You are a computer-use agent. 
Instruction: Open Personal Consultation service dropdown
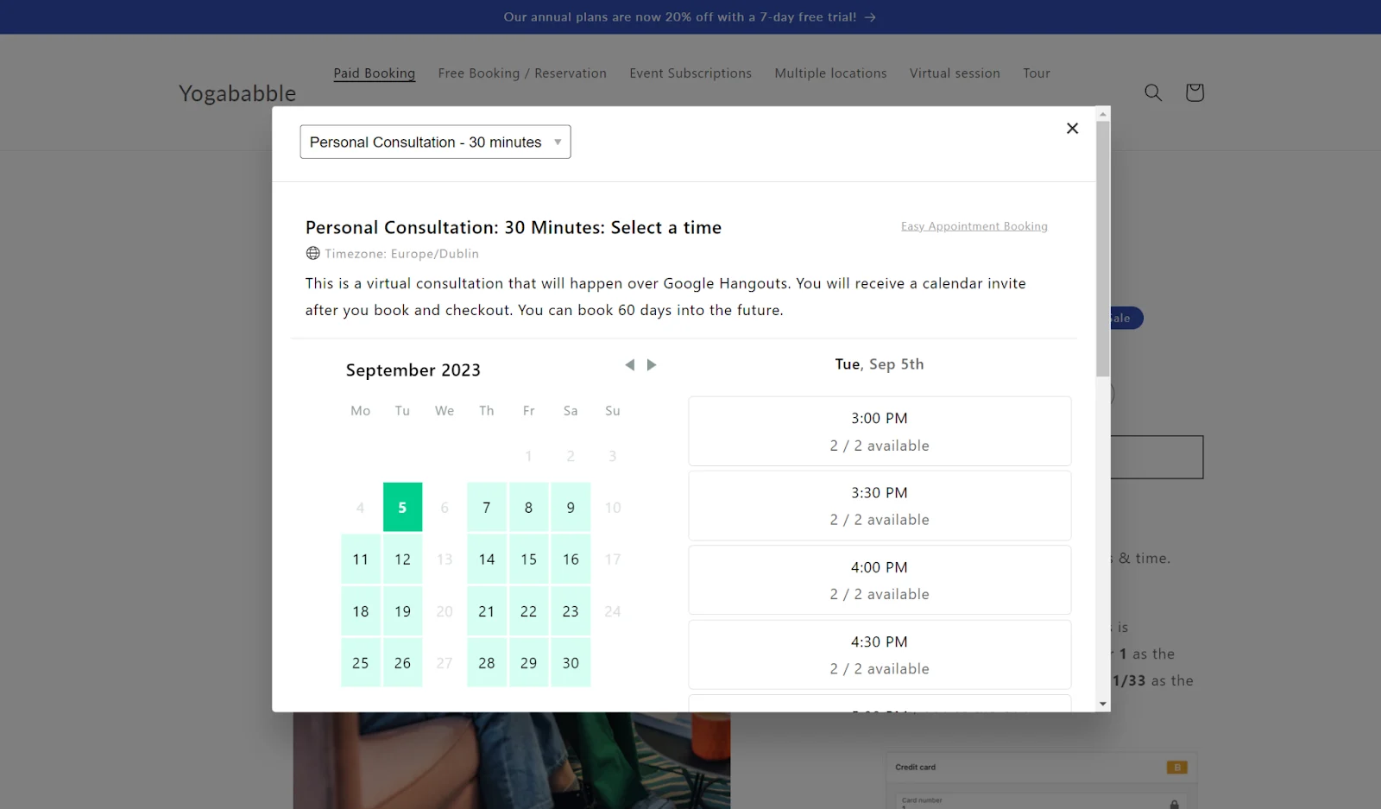pyautogui.click(x=435, y=142)
